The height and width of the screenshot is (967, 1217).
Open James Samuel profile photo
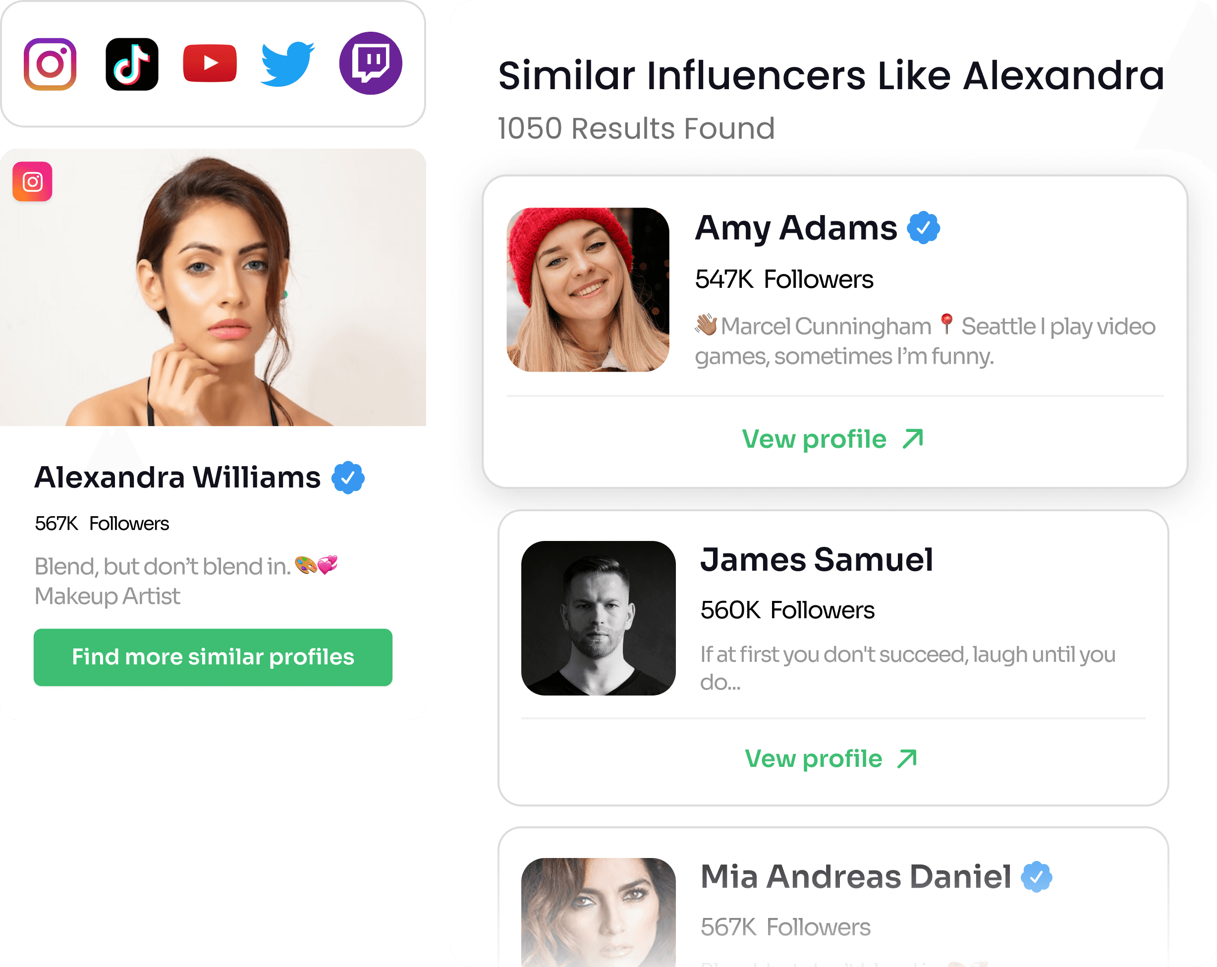click(x=598, y=618)
